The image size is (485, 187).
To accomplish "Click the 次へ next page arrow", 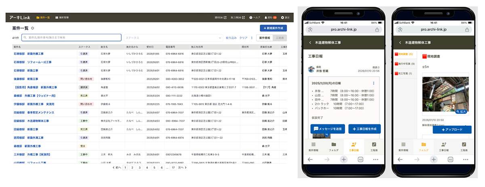I will [182, 167].
